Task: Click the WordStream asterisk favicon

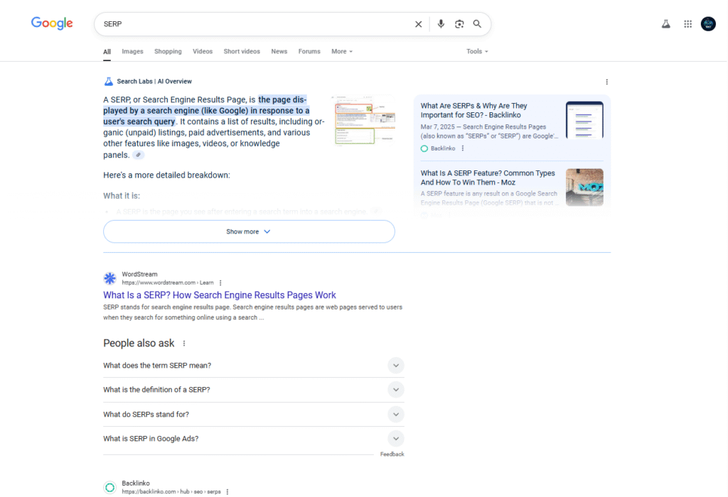Action: (109, 278)
